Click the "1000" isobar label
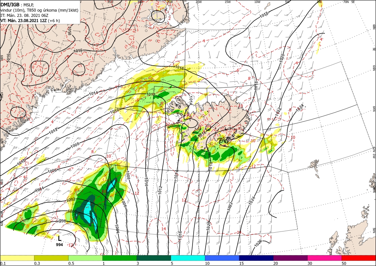The image size is (376, 266). point(72,211)
